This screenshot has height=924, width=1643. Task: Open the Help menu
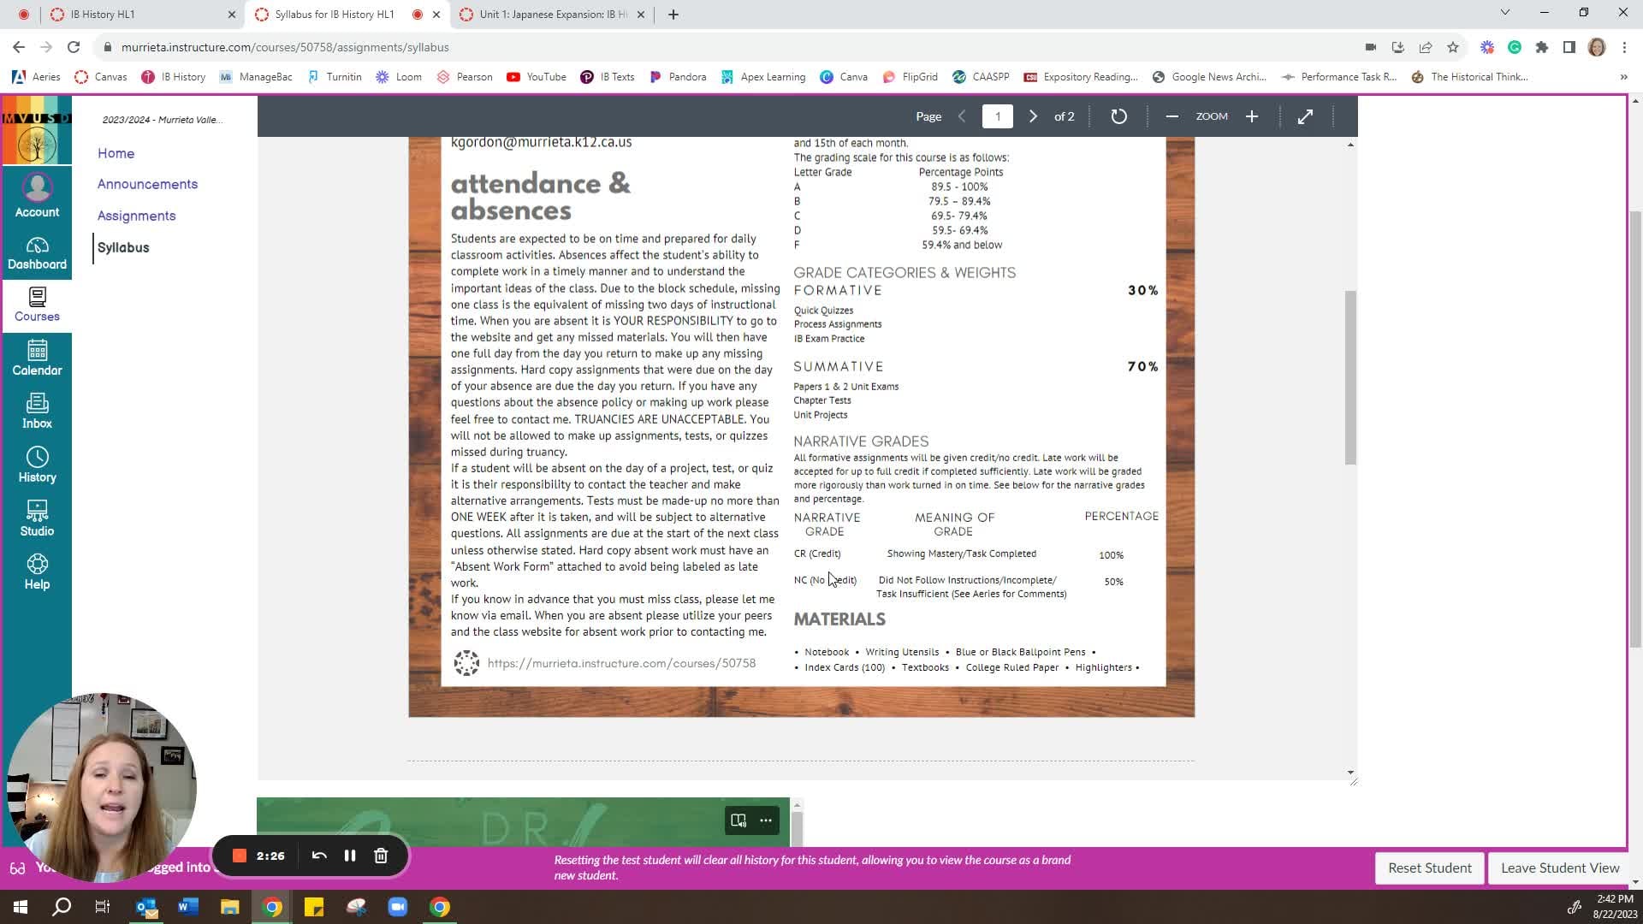(37, 572)
